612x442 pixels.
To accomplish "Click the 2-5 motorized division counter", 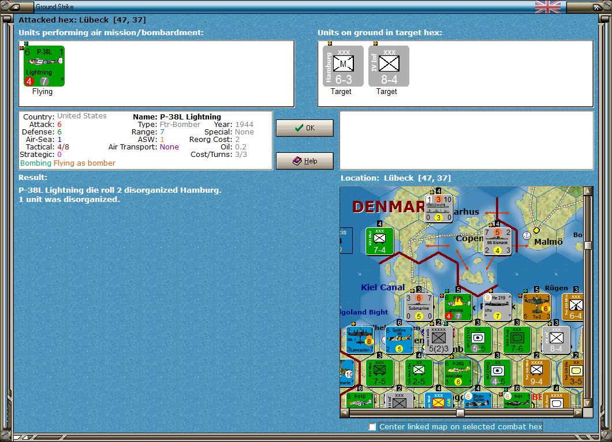I will [x=419, y=373].
